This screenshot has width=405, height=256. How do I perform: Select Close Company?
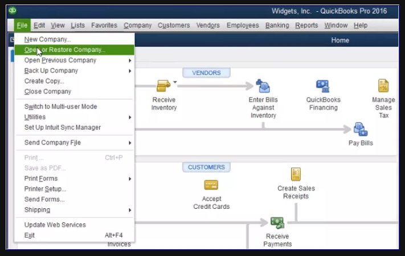(75, 92)
